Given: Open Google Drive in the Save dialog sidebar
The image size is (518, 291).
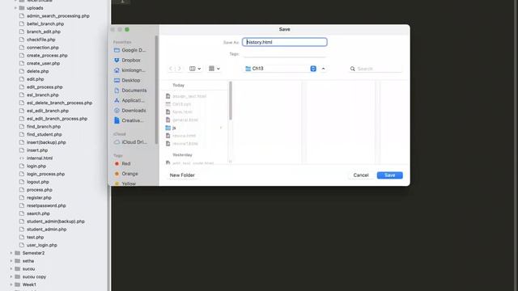Looking at the screenshot, I should [129, 50].
